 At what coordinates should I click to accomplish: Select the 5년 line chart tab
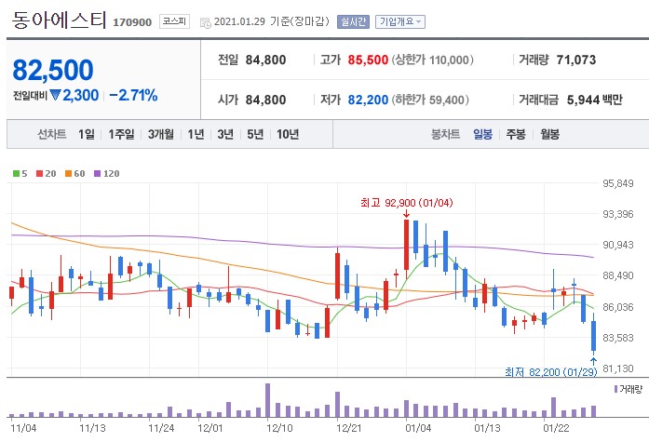pos(255,134)
